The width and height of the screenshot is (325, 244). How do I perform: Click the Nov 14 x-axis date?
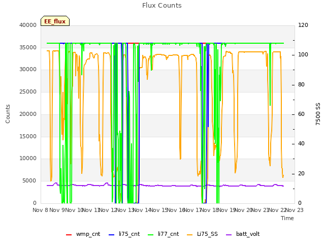pyautogui.click(x=142, y=210)
